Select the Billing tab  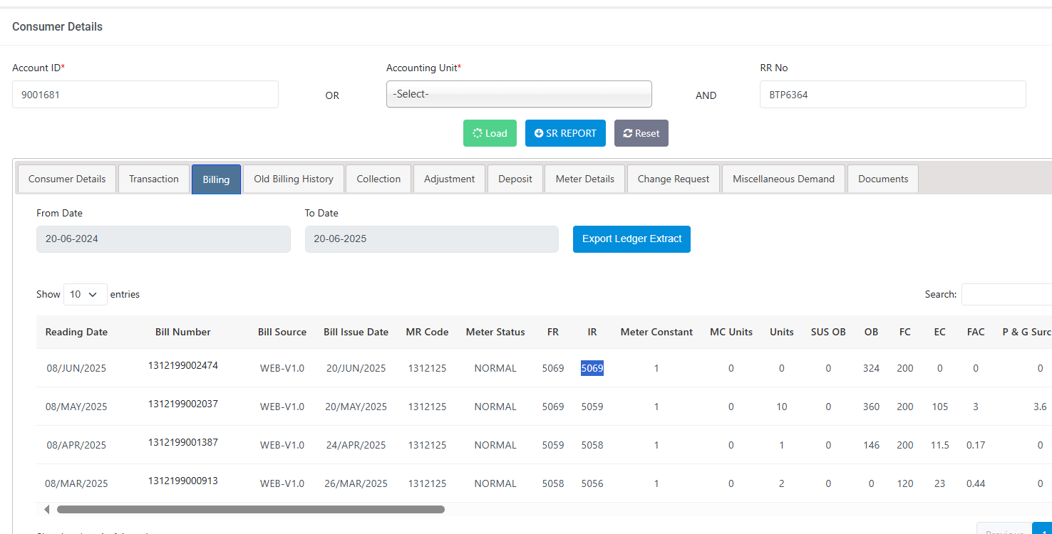point(216,179)
